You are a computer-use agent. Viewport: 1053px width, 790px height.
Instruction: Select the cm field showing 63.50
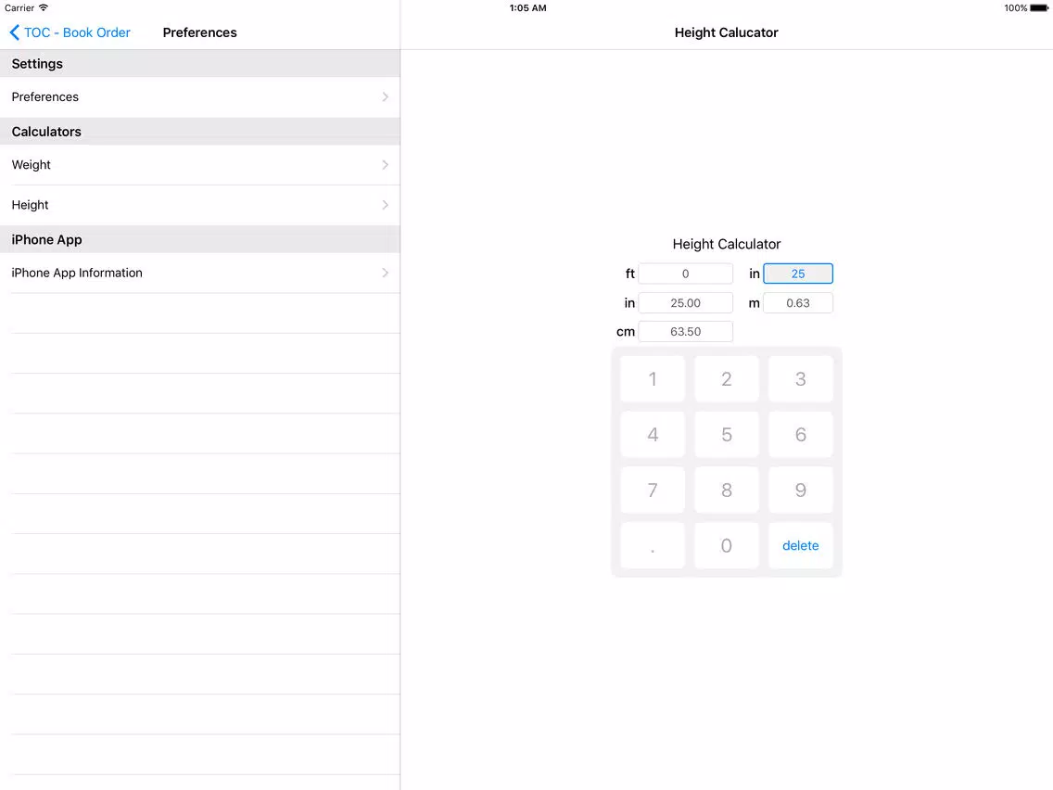tap(685, 331)
